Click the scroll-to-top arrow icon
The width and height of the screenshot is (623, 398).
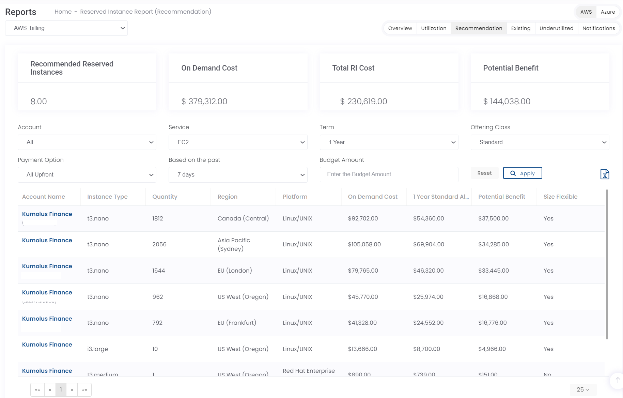(618, 380)
